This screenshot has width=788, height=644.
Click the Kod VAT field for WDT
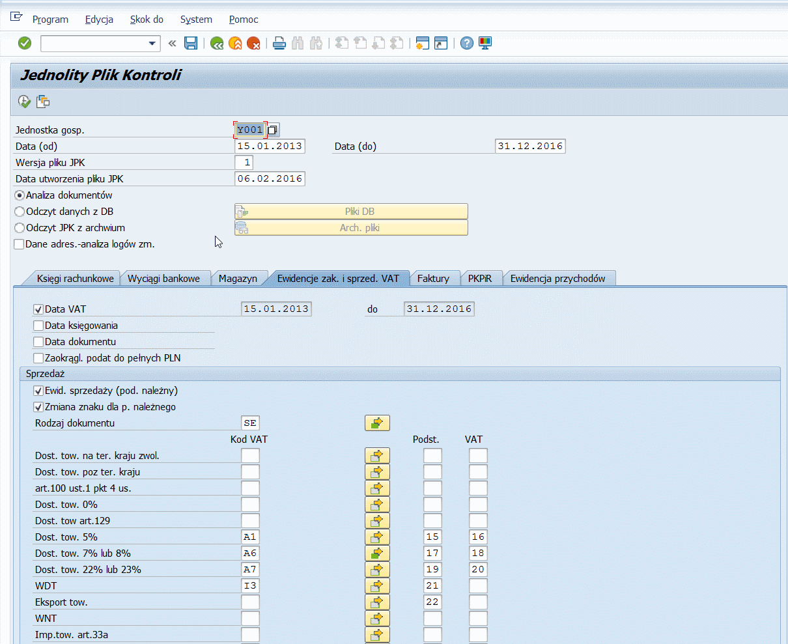pyautogui.click(x=250, y=586)
